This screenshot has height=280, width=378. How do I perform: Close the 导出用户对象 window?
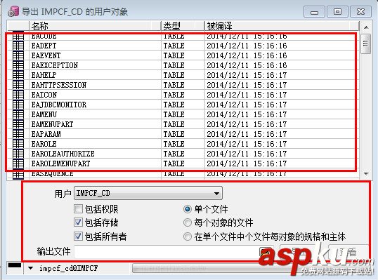pyautogui.click(x=360, y=11)
